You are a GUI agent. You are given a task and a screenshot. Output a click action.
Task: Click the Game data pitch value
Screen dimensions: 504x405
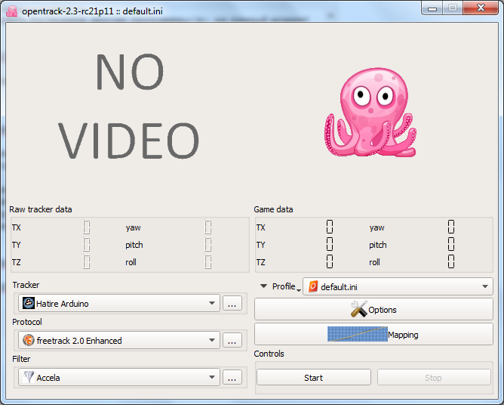pyautogui.click(x=451, y=244)
